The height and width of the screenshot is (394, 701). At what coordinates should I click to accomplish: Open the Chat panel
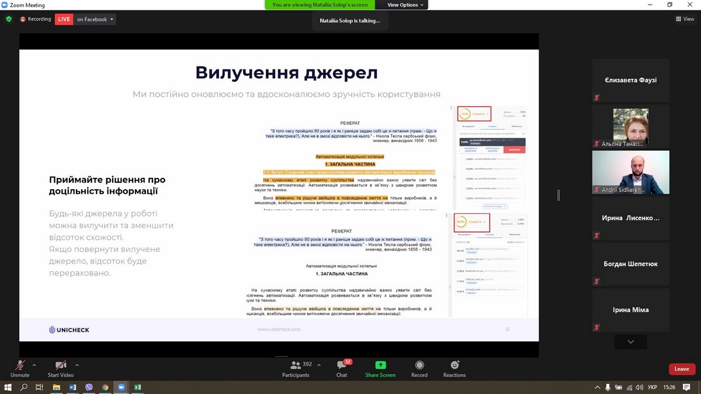342,368
